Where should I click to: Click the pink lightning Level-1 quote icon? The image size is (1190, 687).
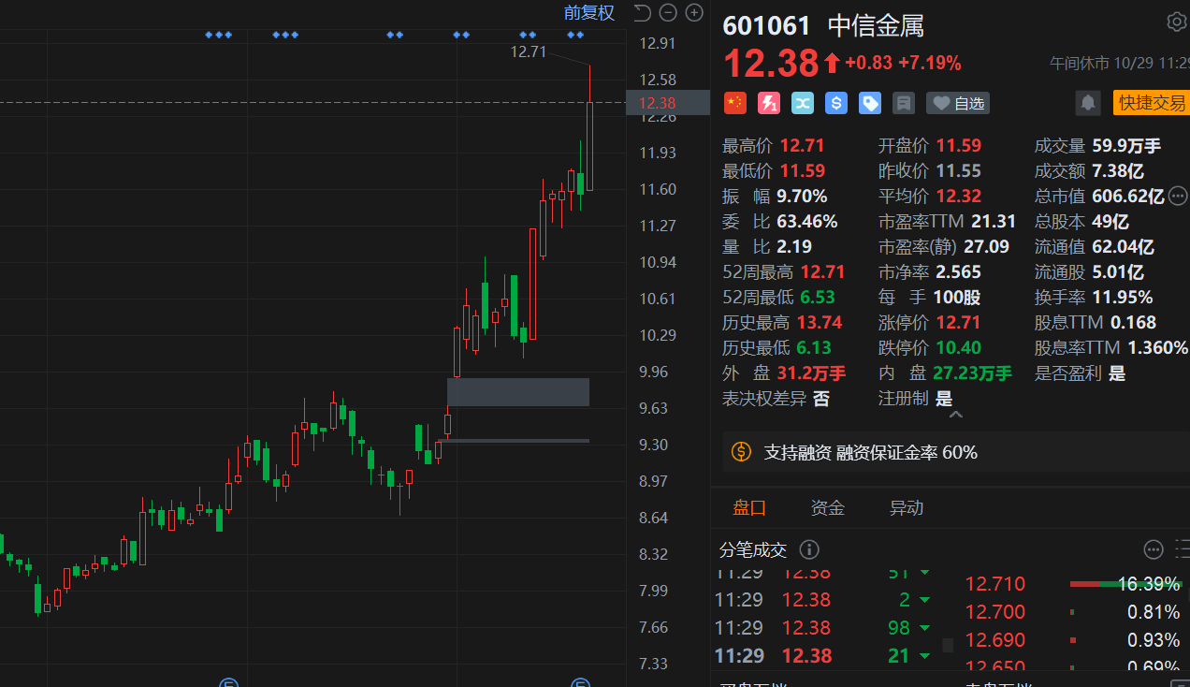pyautogui.click(x=769, y=103)
